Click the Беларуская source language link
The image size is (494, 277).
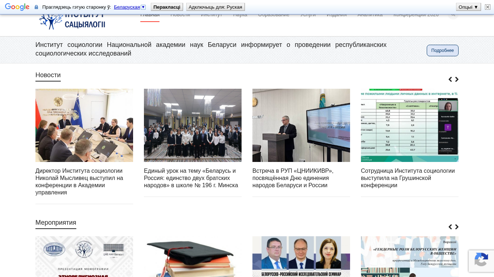click(x=127, y=7)
